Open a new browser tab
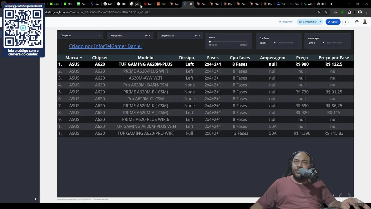 331,4
